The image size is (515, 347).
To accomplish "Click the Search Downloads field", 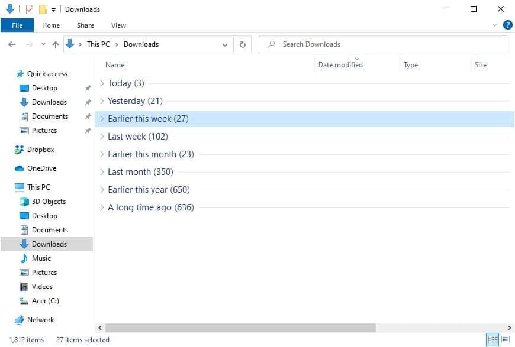I will (x=383, y=44).
